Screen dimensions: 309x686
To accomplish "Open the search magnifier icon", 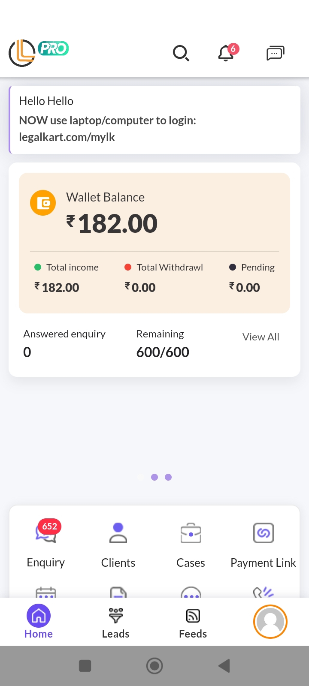I will [x=181, y=53].
